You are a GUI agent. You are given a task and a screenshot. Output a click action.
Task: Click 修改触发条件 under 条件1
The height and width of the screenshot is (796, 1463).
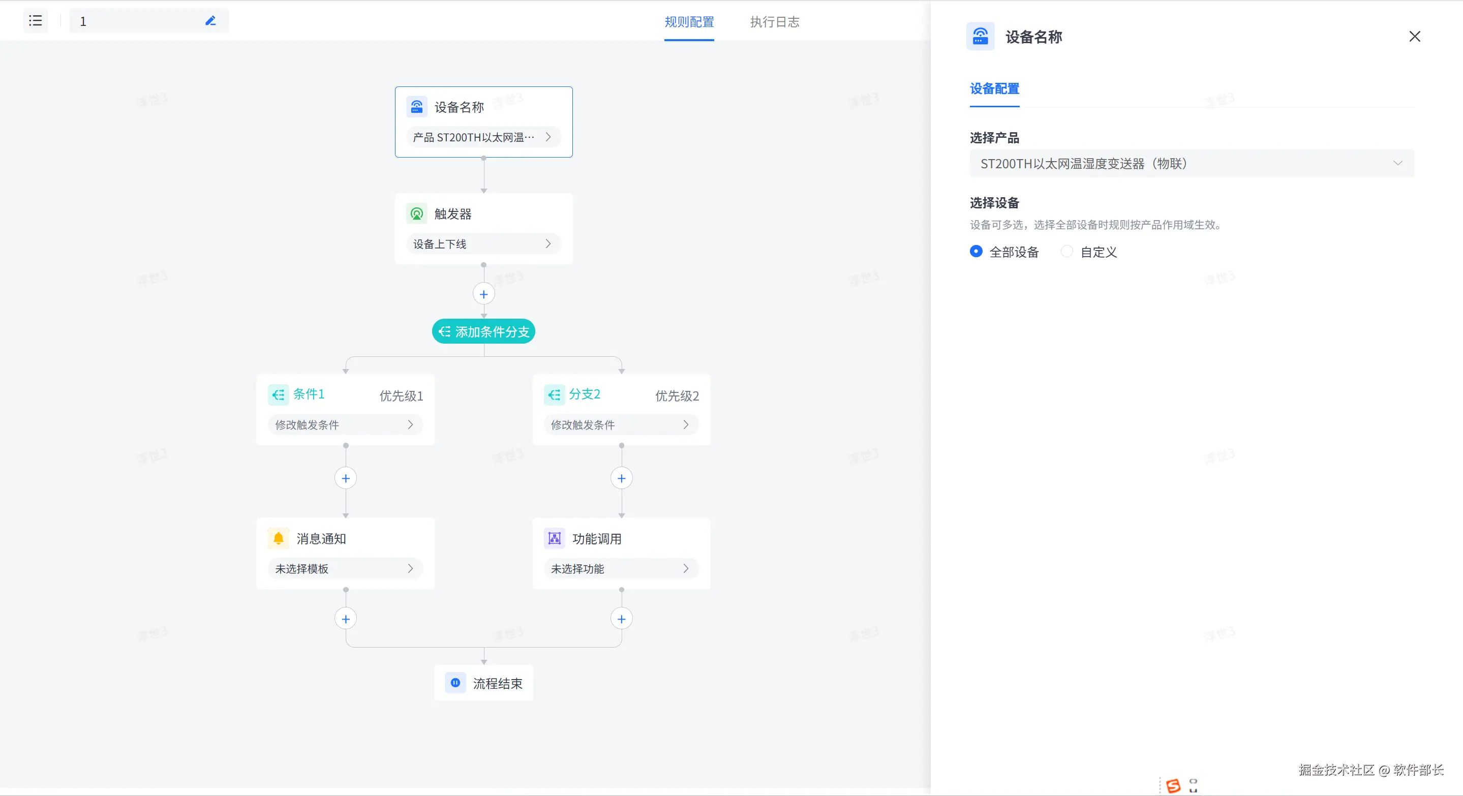[x=345, y=424]
